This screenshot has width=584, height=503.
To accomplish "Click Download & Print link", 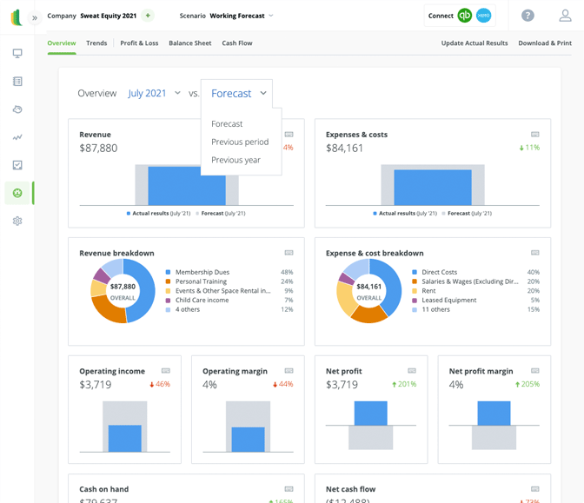I will pyautogui.click(x=545, y=43).
